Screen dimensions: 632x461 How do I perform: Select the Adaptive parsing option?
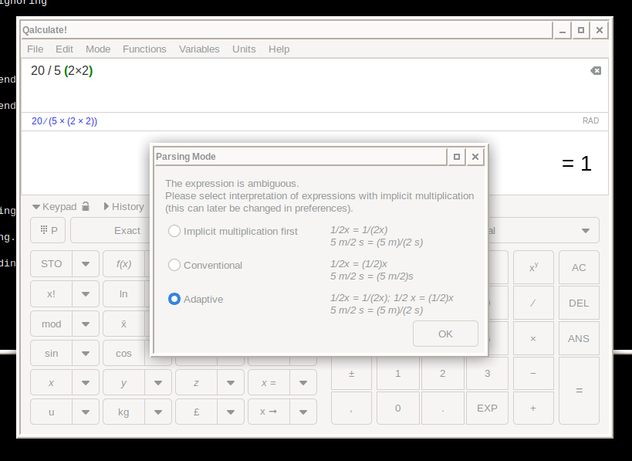click(196, 299)
